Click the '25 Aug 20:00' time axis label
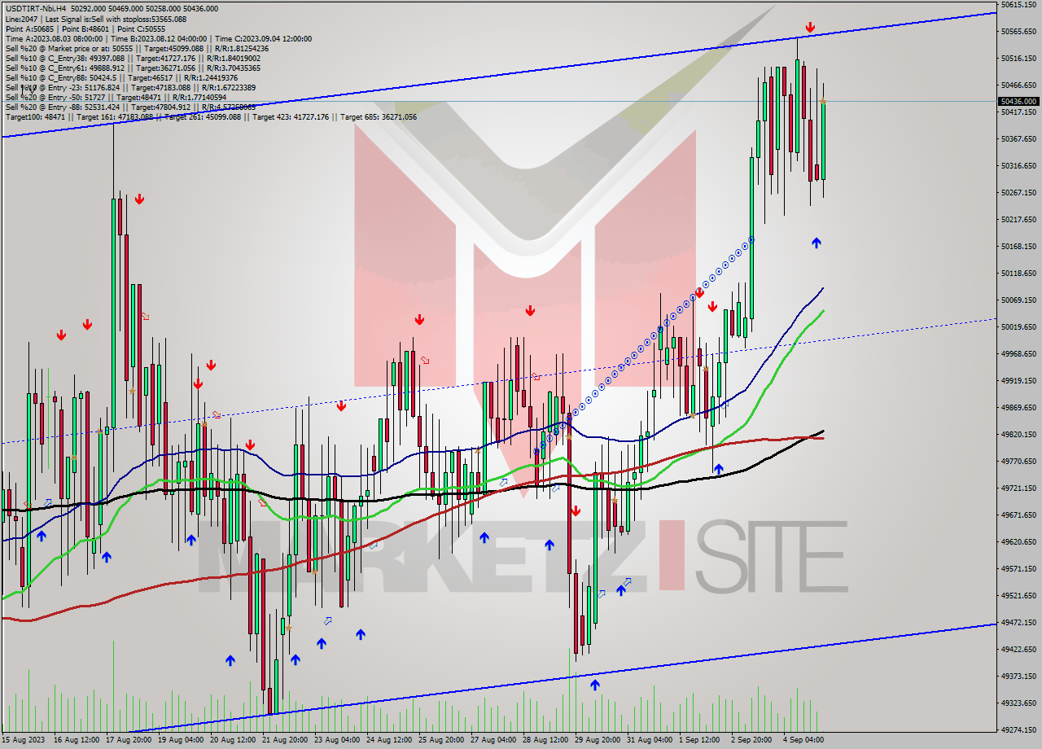 (x=441, y=740)
